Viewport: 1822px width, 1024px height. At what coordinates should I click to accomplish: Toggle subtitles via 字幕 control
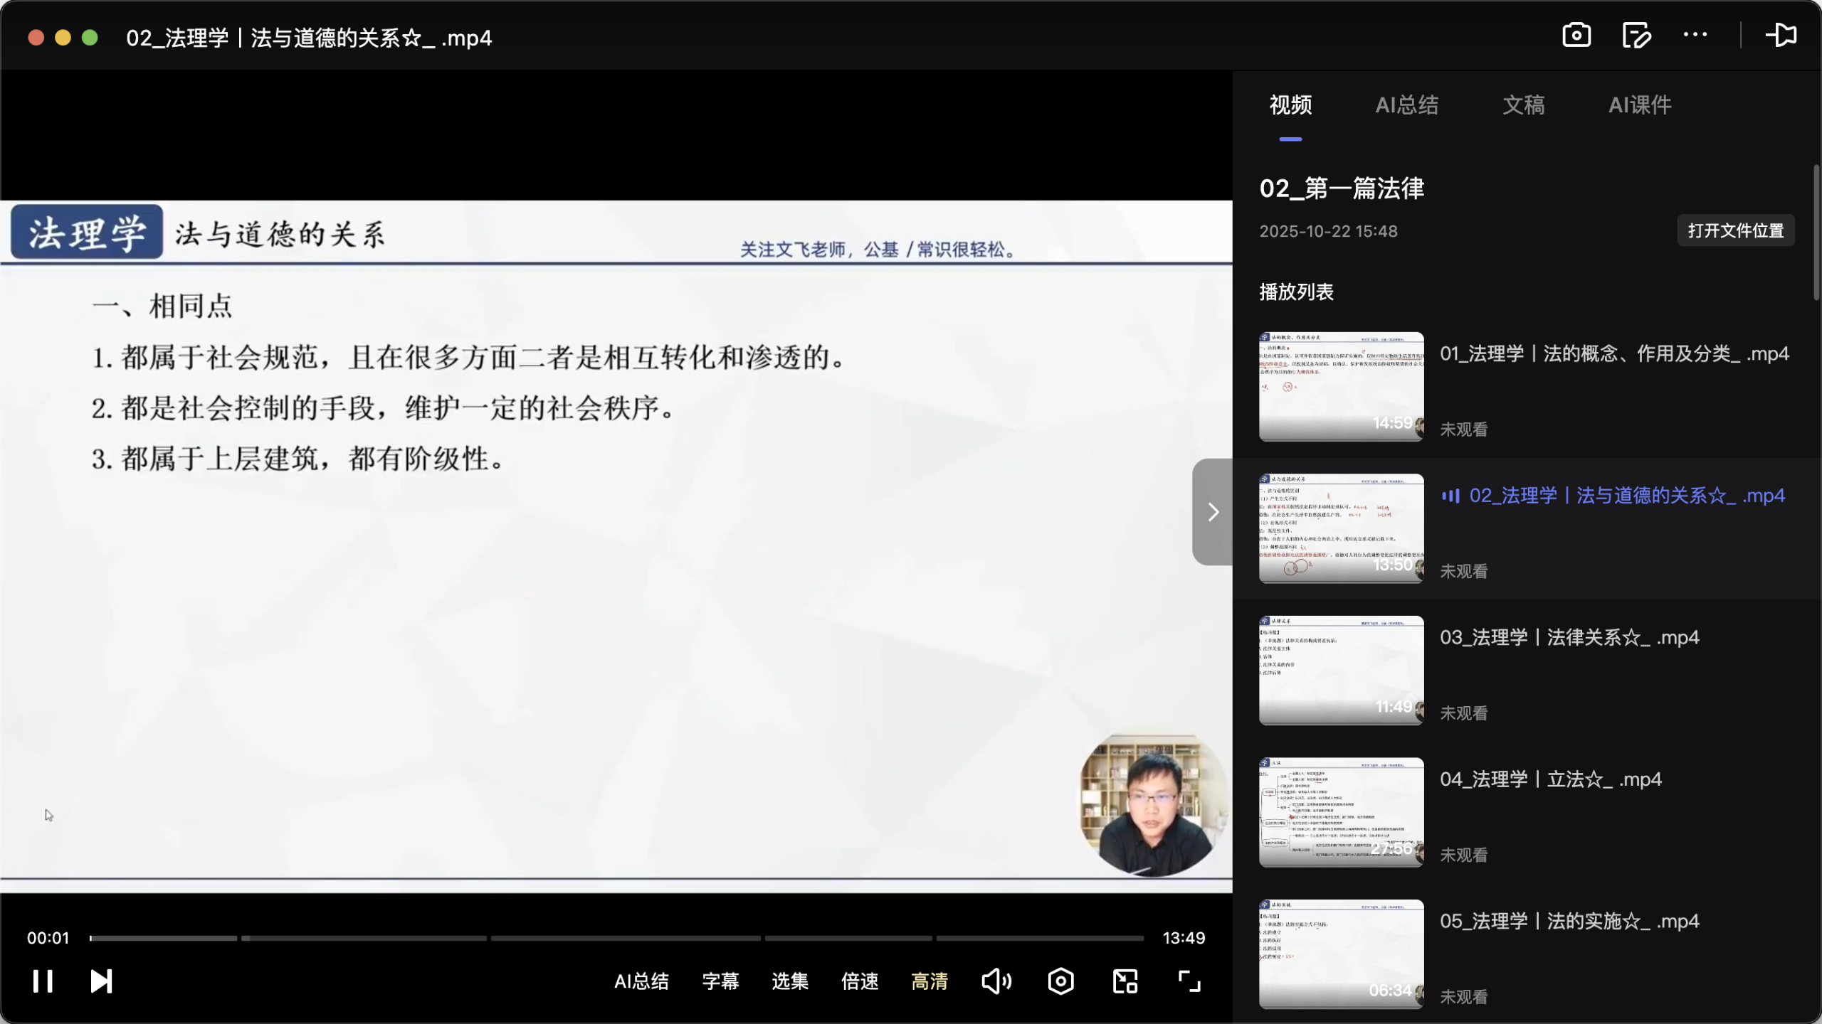point(720,981)
